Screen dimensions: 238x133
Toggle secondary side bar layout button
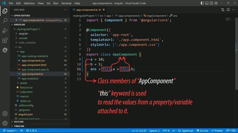click(x=211, y=3)
